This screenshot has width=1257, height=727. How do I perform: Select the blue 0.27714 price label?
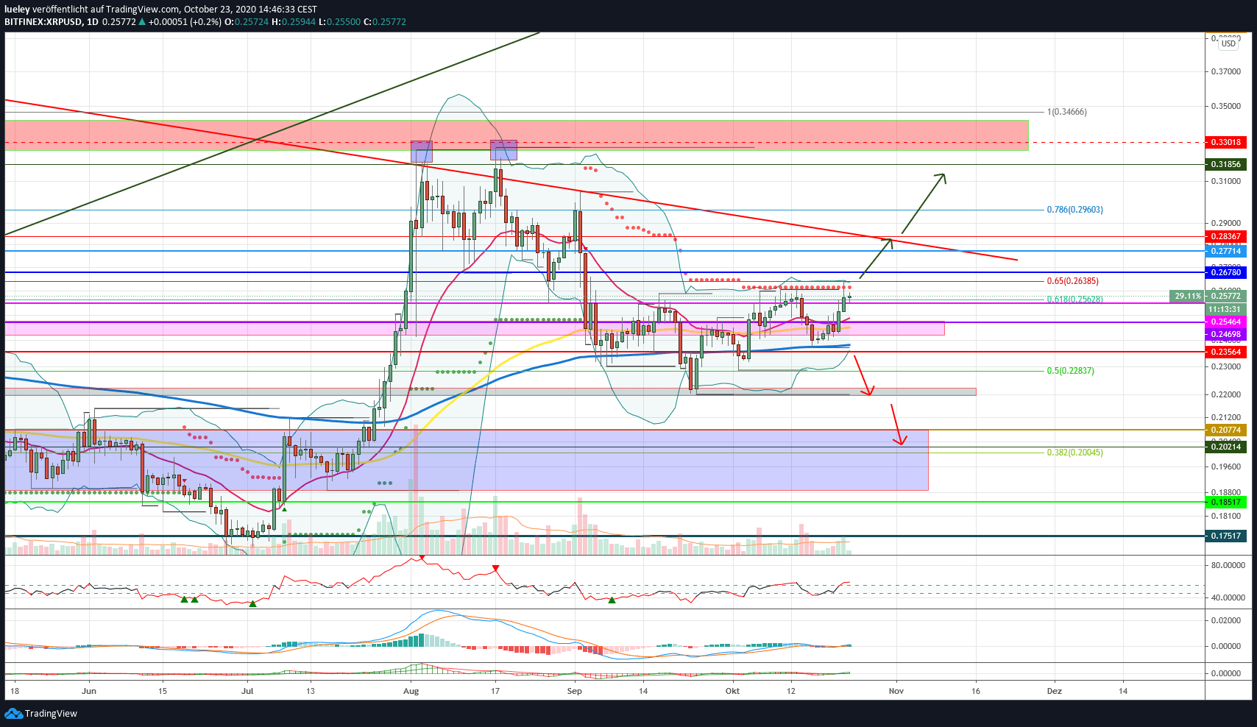point(1226,251)
